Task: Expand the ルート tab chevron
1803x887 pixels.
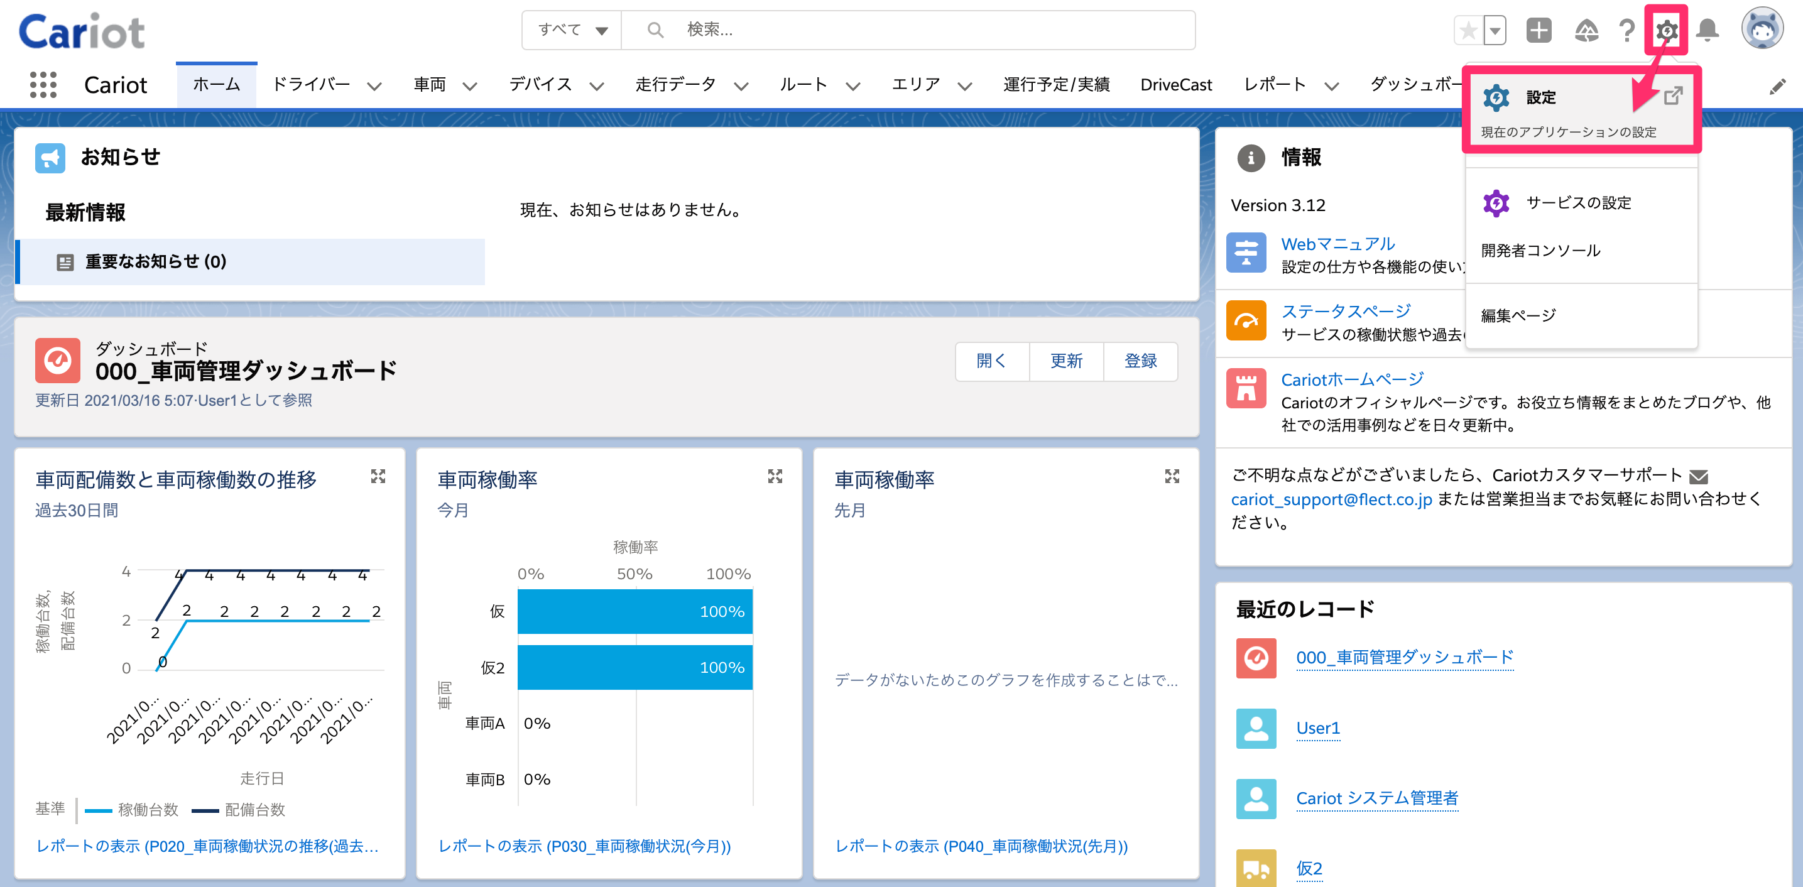Action: click(852, 86)
